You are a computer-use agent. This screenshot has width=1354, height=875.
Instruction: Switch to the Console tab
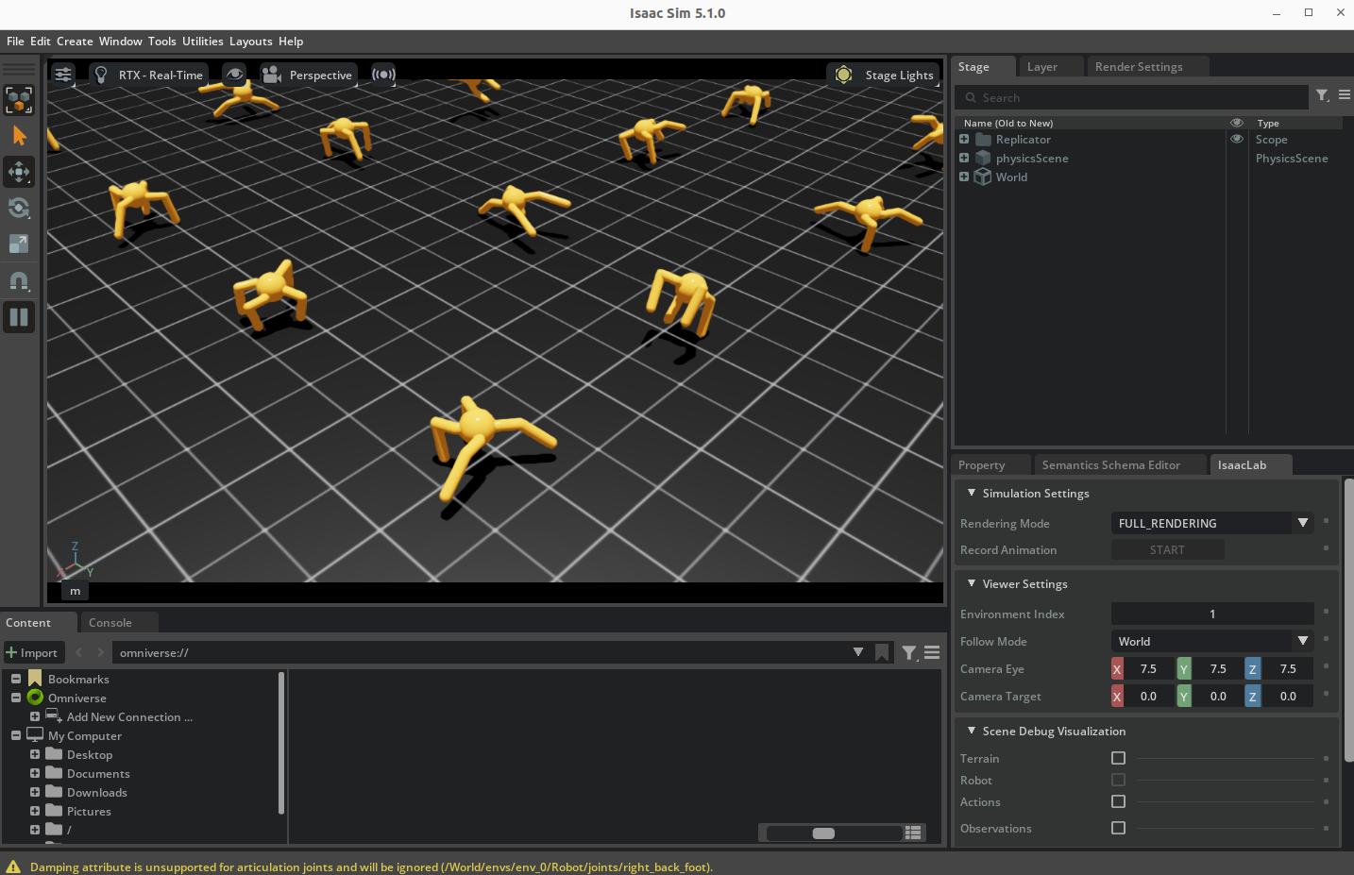click(x=110, y=623)
